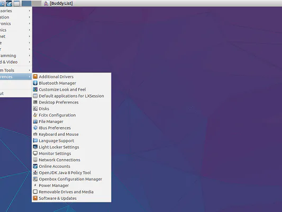
Task: Switch to the first workspace in pager
Action: click(x=26, y=3)
